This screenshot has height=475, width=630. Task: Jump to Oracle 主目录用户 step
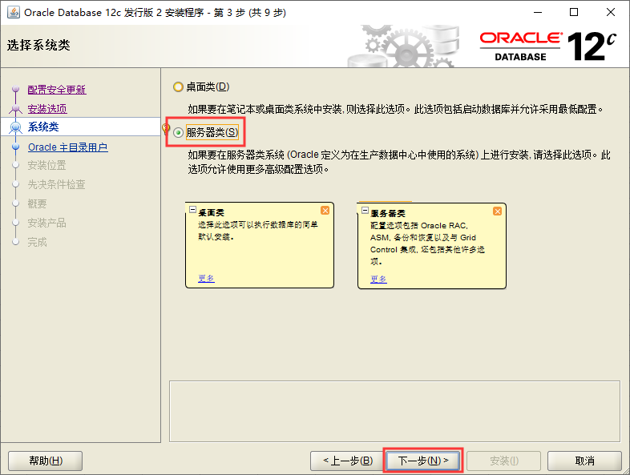(67, 147)
